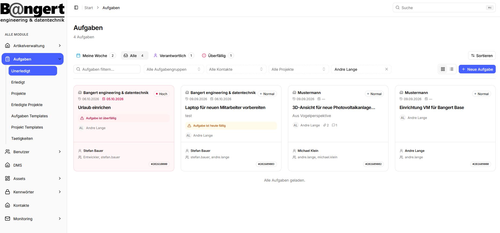Open Erledigte Projekte in the sidebar
Screen dimensions: 500x233
27,105
